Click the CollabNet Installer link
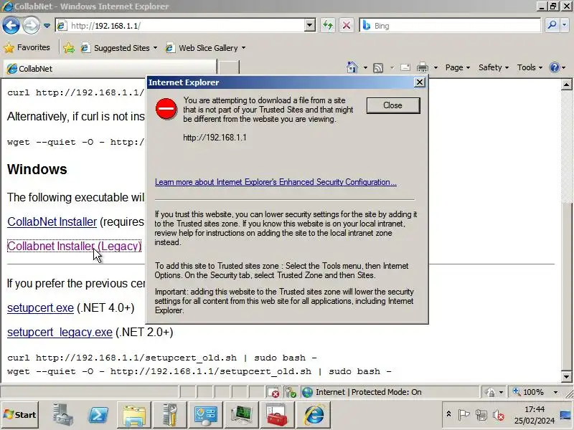The image size is (574, 430). (52, 221)
